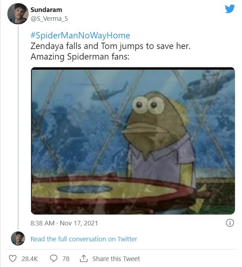Read the full conversation on Twitter
The image size is (242, 267).
[x=84, y=239]
